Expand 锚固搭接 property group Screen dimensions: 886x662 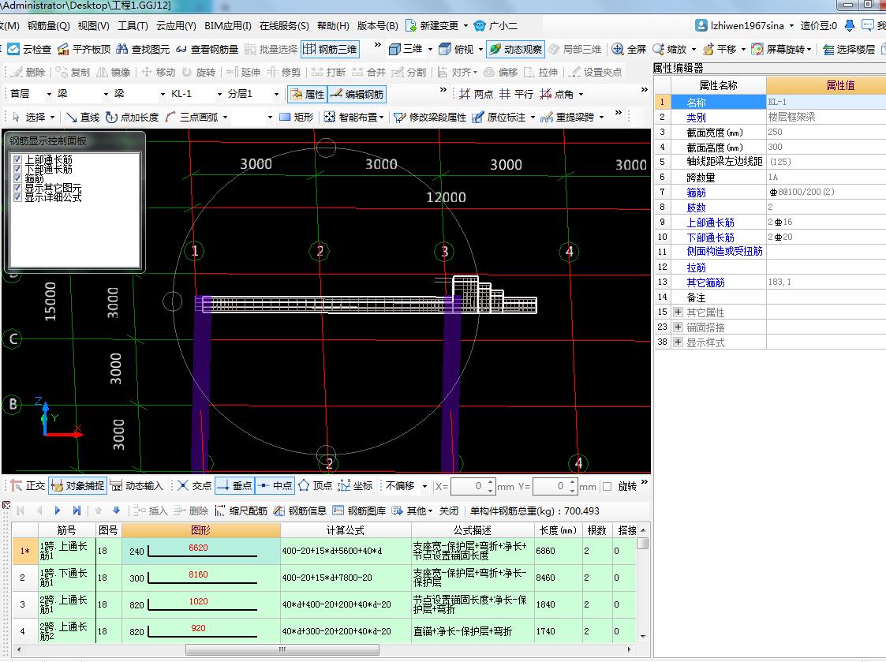coord(678,327)
